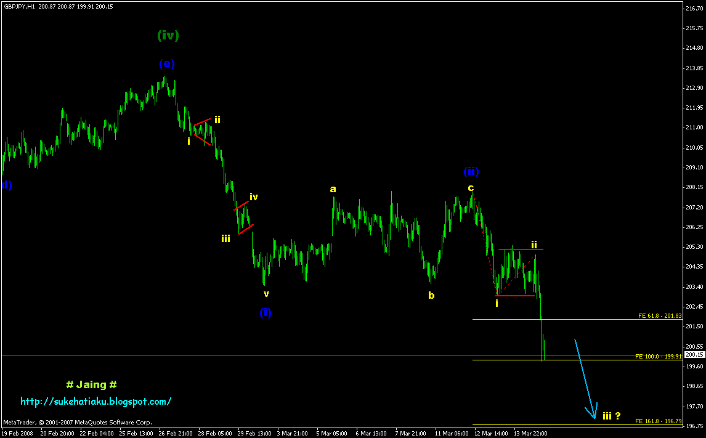
Task: Select the 'FE 161.8 - 196.79' Fibonacci label
Action: 659,421
